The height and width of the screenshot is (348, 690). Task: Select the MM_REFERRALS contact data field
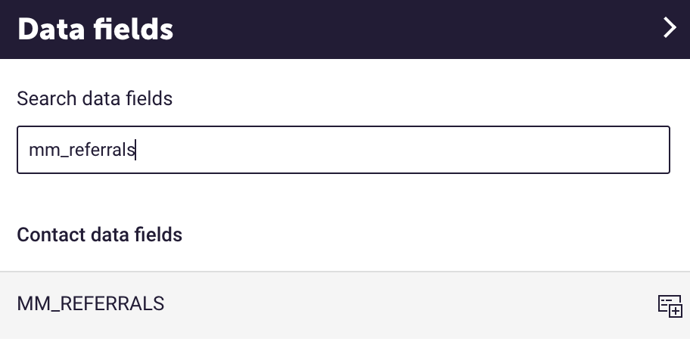tap(345, 305)
